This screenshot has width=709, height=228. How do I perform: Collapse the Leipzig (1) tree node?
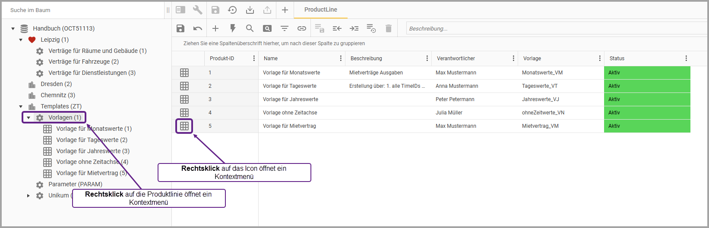(21, 40)
